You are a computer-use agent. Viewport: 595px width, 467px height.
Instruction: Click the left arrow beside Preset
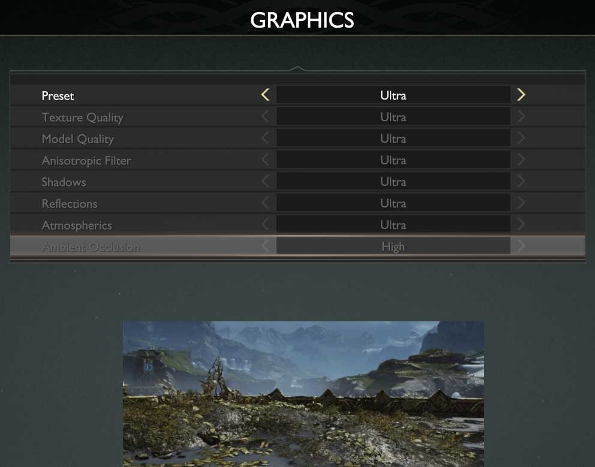pyautogui.click(x=265, y=95)
